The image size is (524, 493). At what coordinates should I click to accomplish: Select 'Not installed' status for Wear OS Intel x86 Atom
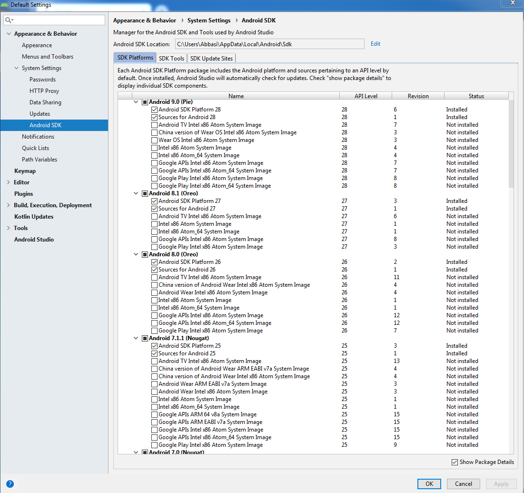click(462, 140)
